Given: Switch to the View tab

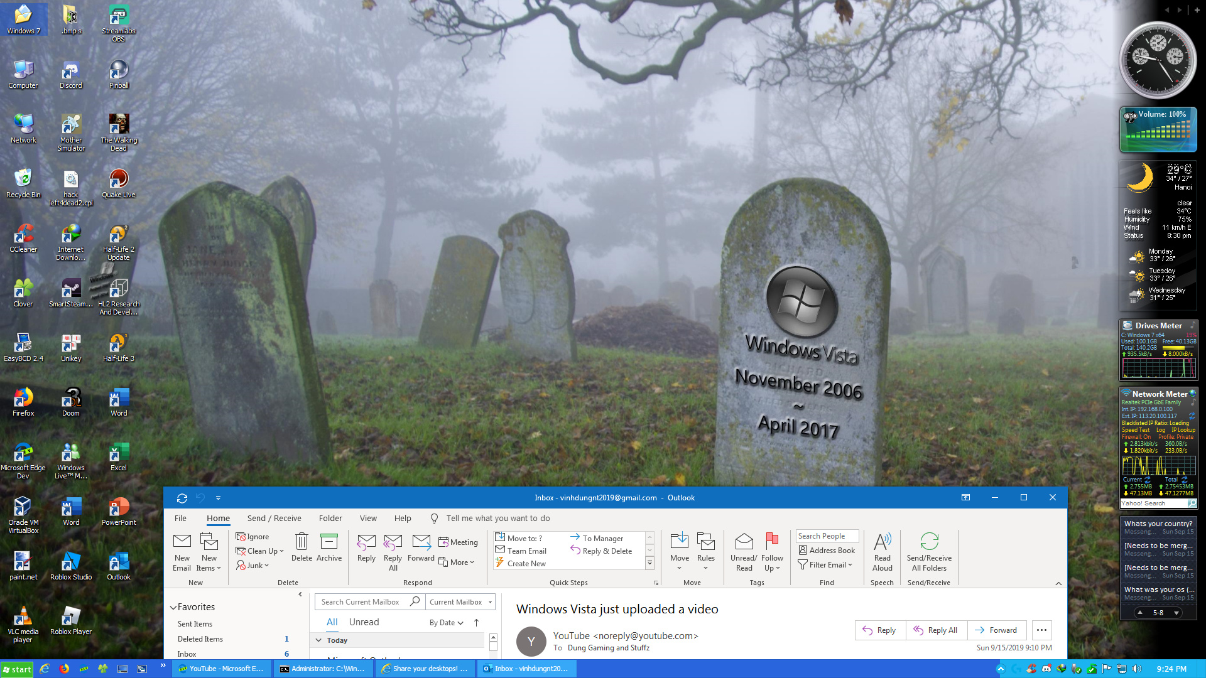Looking at the screenshot, I should click(368, 518).
